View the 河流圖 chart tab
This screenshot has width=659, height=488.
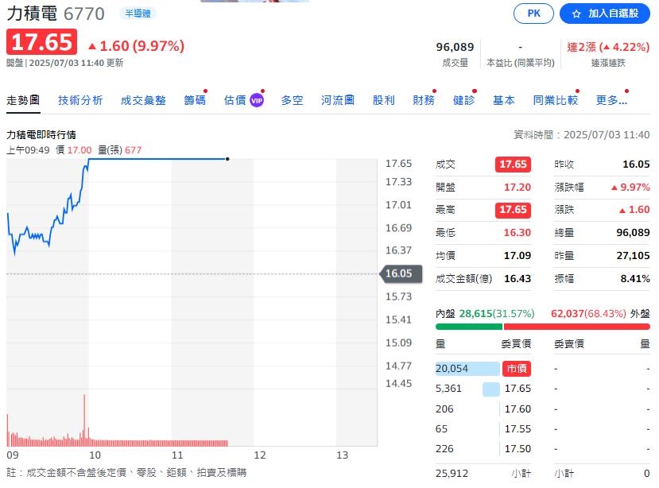(x=337, y=100)
